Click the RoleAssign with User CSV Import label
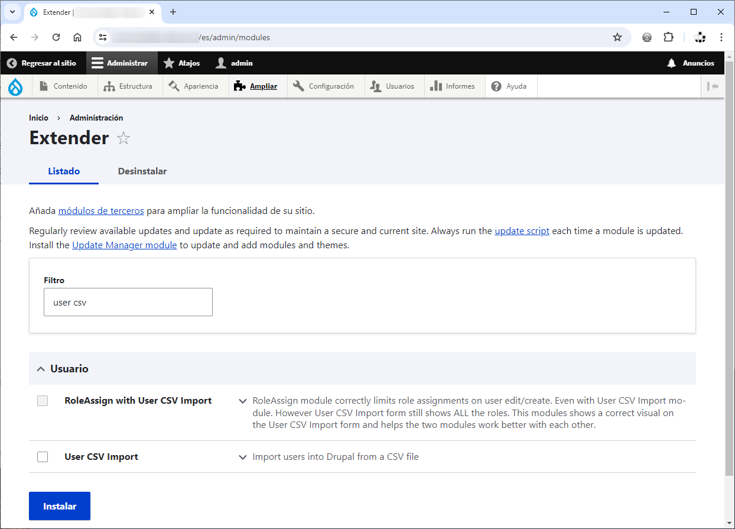This screenshot has height=529, width=735. [138, 401]
